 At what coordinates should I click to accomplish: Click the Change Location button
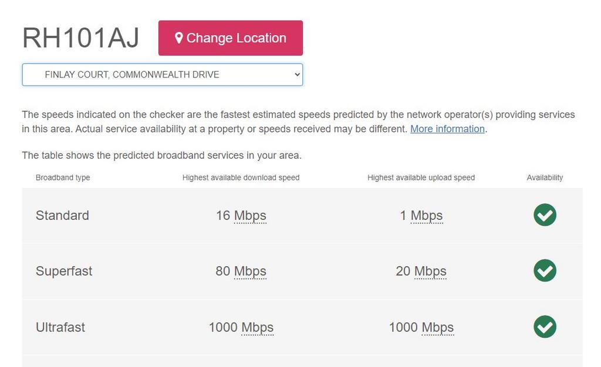pos(230,38)
